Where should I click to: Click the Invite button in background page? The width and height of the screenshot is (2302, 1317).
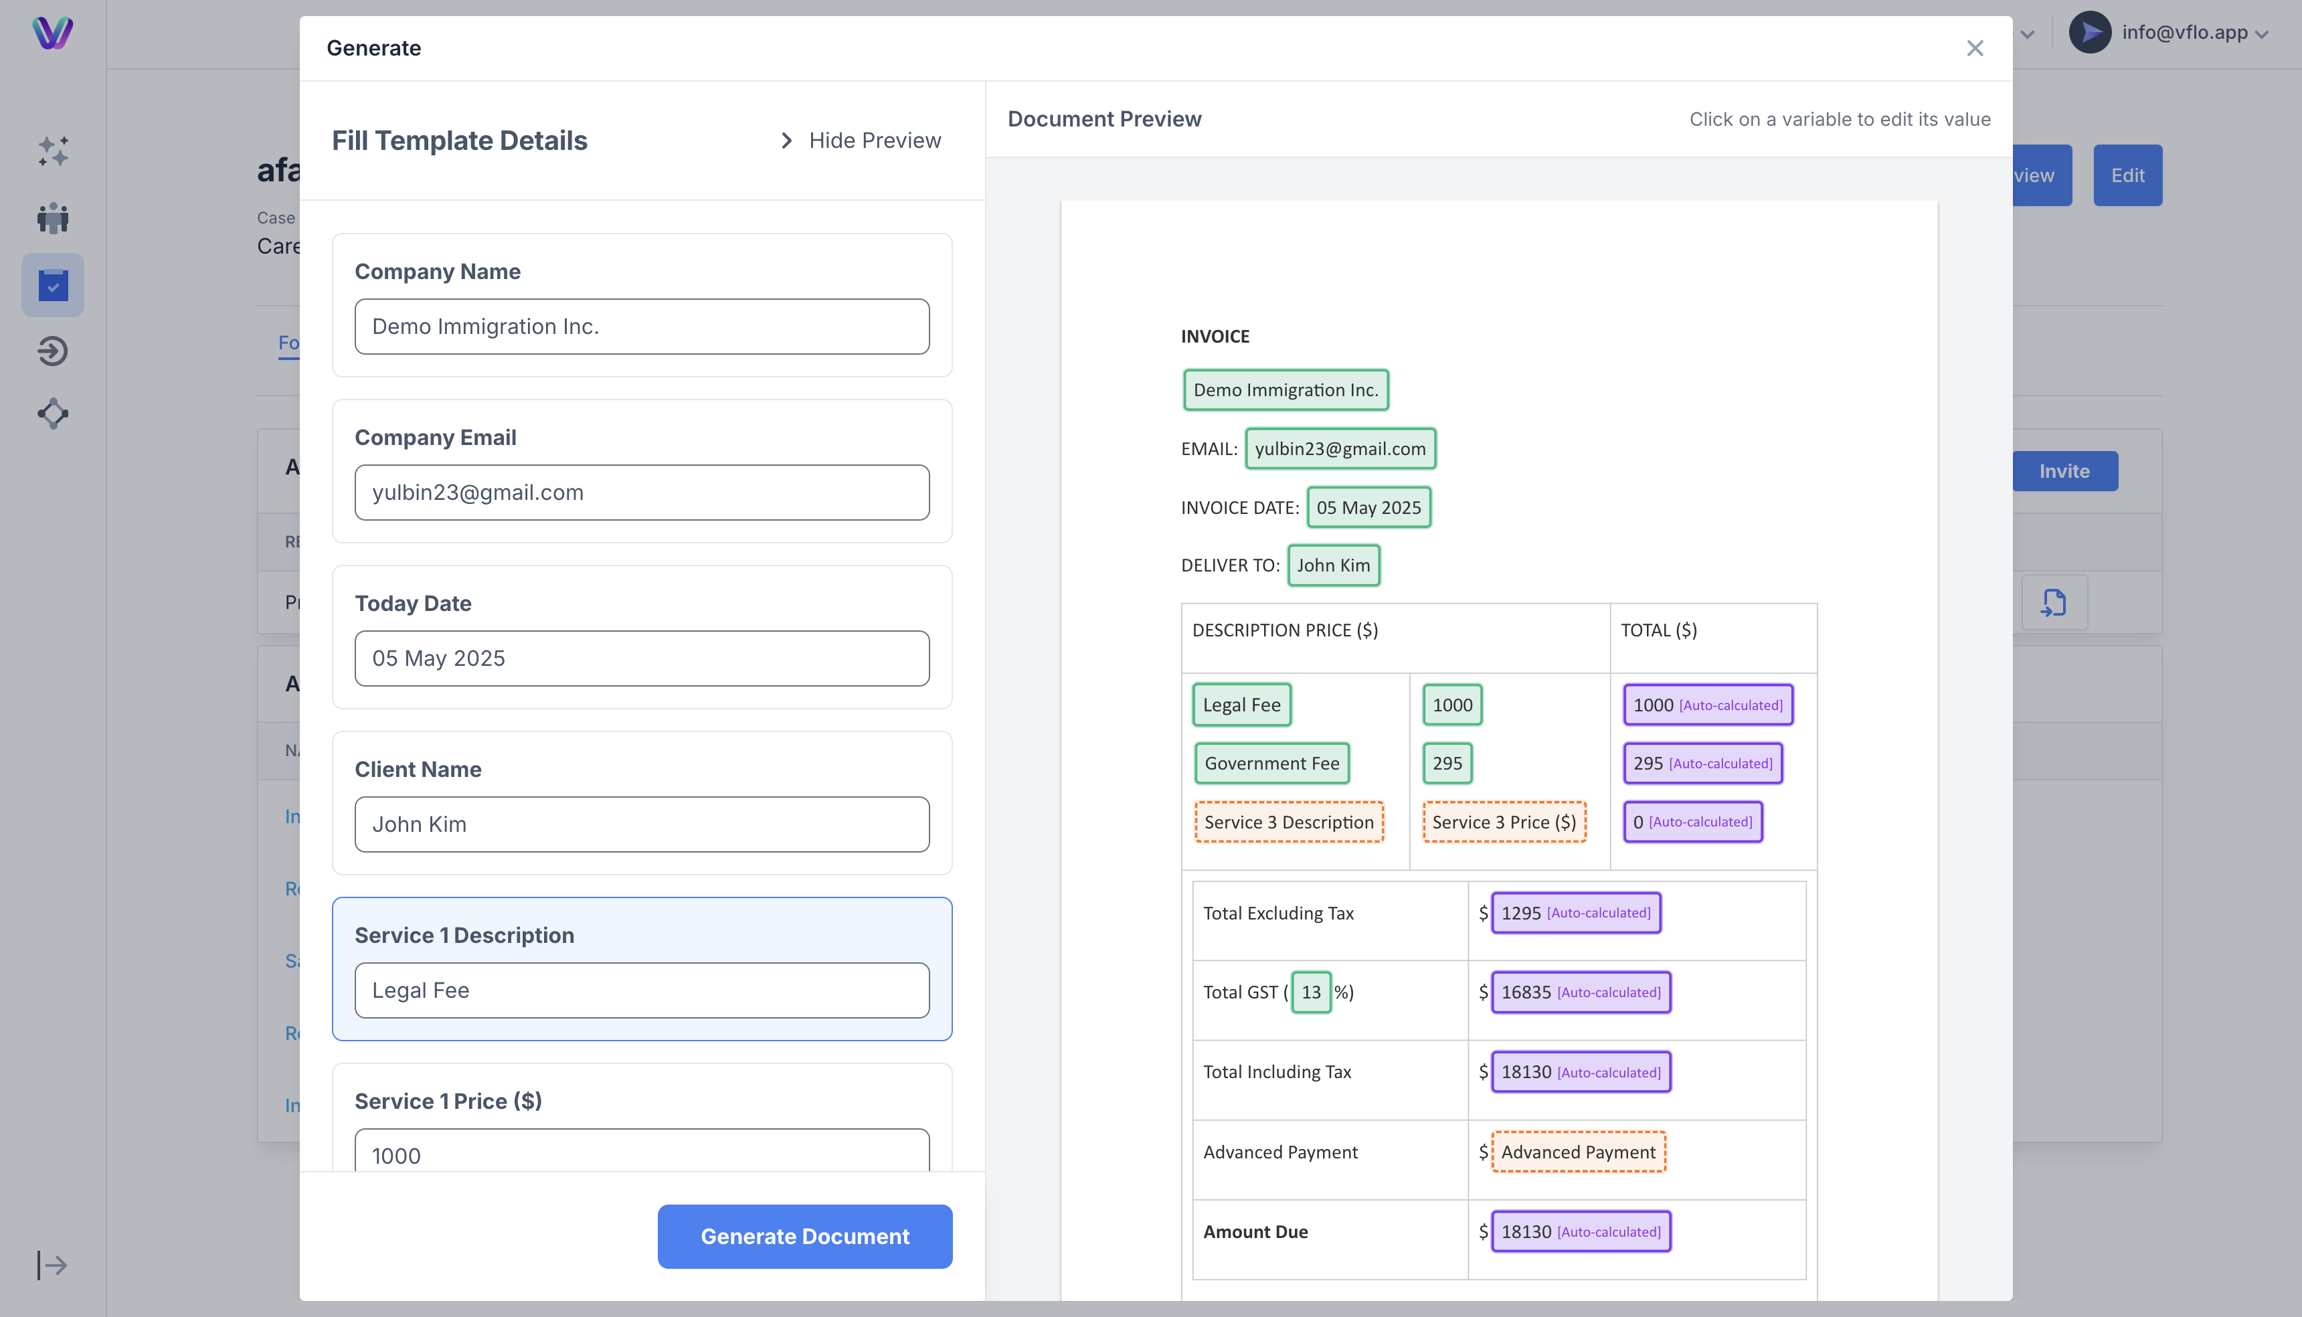point(2064,470)
